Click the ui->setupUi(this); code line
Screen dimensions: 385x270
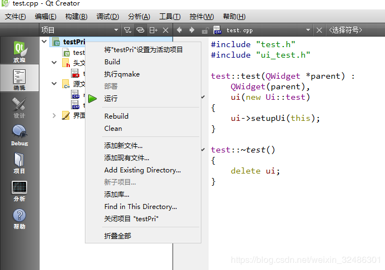click(x=275, y=118)
